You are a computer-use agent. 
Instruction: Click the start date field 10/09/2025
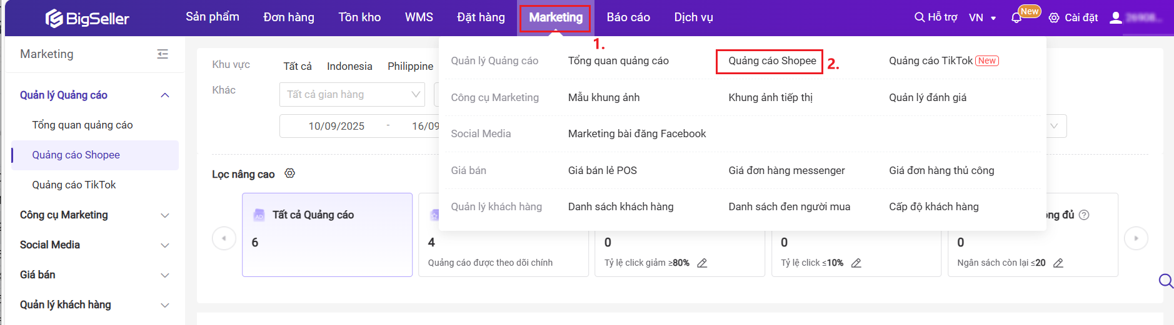pyautogui.click(x=336, y=126)
